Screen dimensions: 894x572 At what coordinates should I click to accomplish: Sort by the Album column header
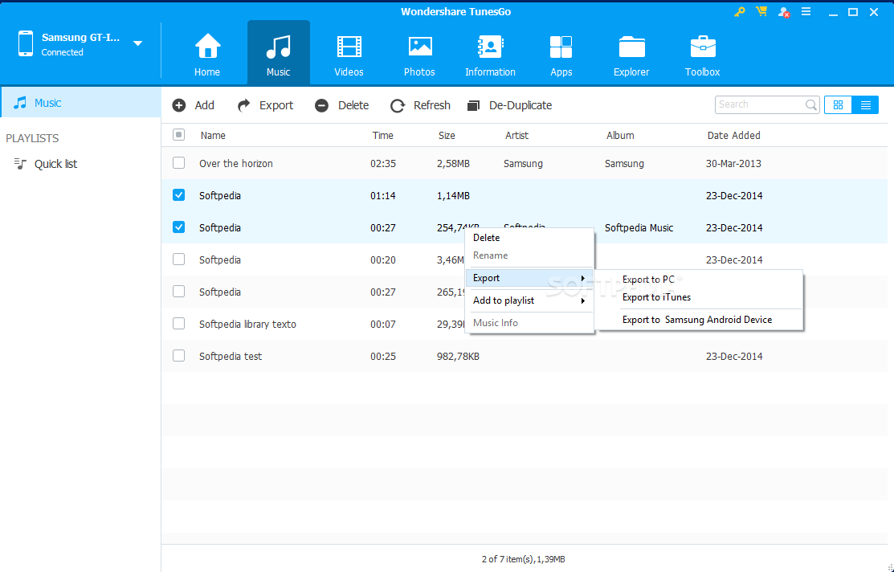click(620, 136)
